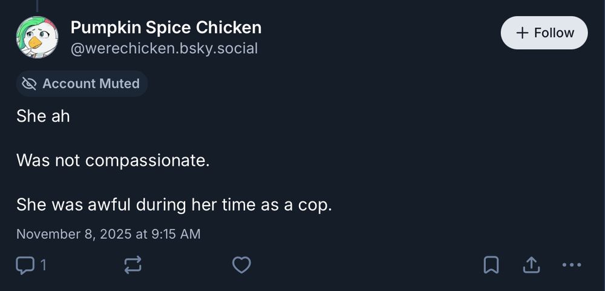The image size is (605, 291).
Task: Open the chicken avatar profile picture
Action: pyautogui.click(x=37, y=37)
